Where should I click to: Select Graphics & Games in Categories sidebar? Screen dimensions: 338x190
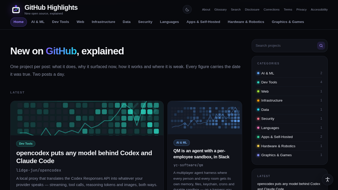click(x=289, y=155)
